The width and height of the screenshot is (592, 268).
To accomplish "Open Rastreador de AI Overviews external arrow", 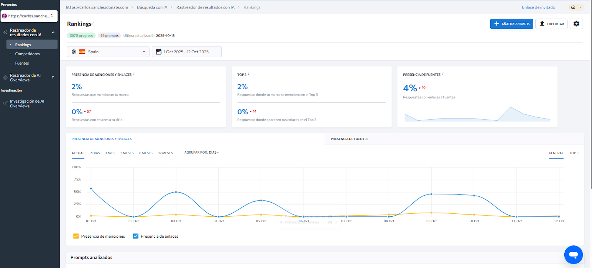I will coord(53,78).
